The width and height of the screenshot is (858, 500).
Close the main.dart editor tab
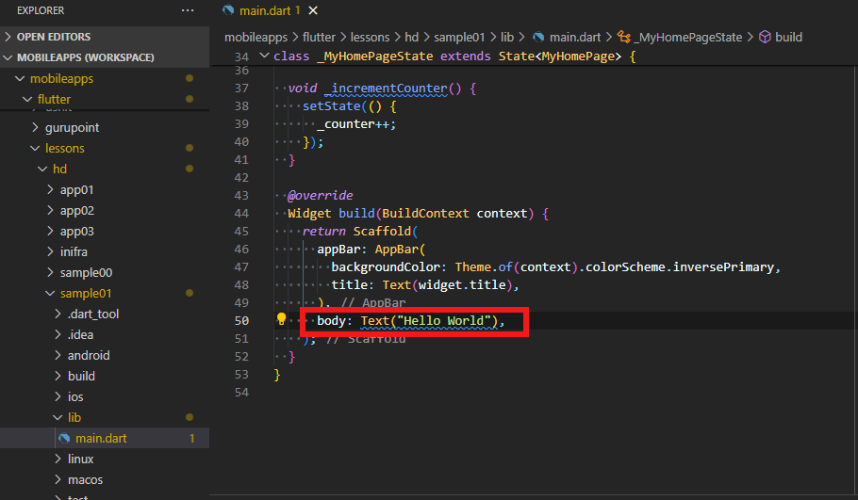point(313,10)
